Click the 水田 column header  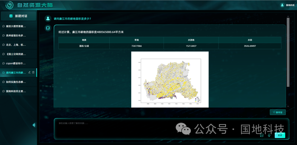250,40
